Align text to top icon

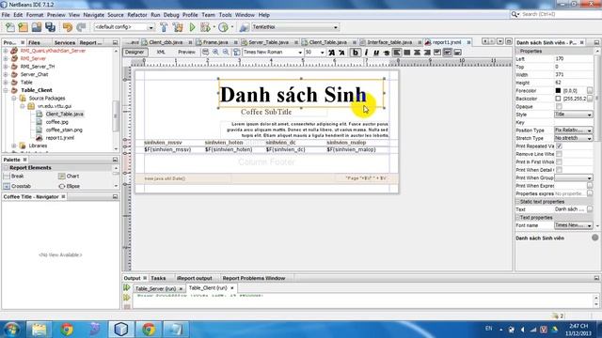437,53
